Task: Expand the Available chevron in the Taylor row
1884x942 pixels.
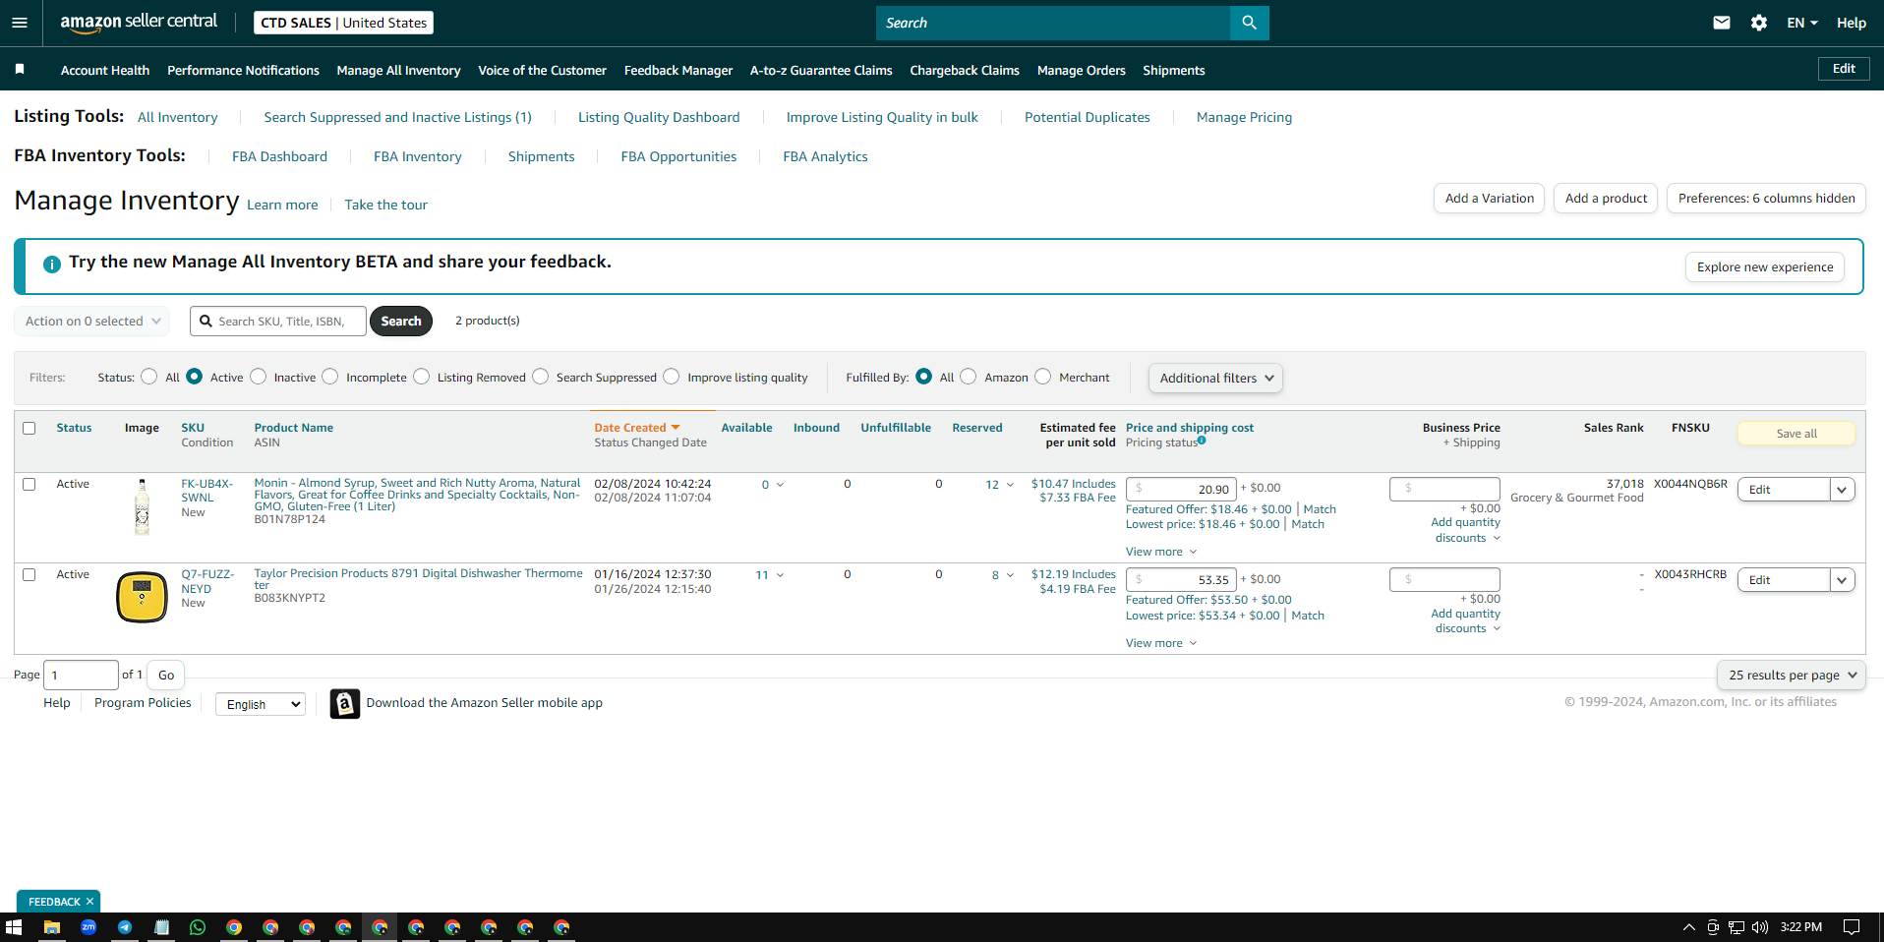Action: [x=781, y=575]
